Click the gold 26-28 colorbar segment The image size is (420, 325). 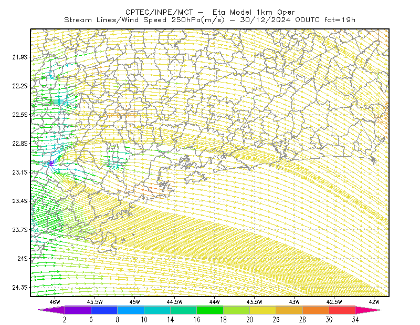point(289,310)
